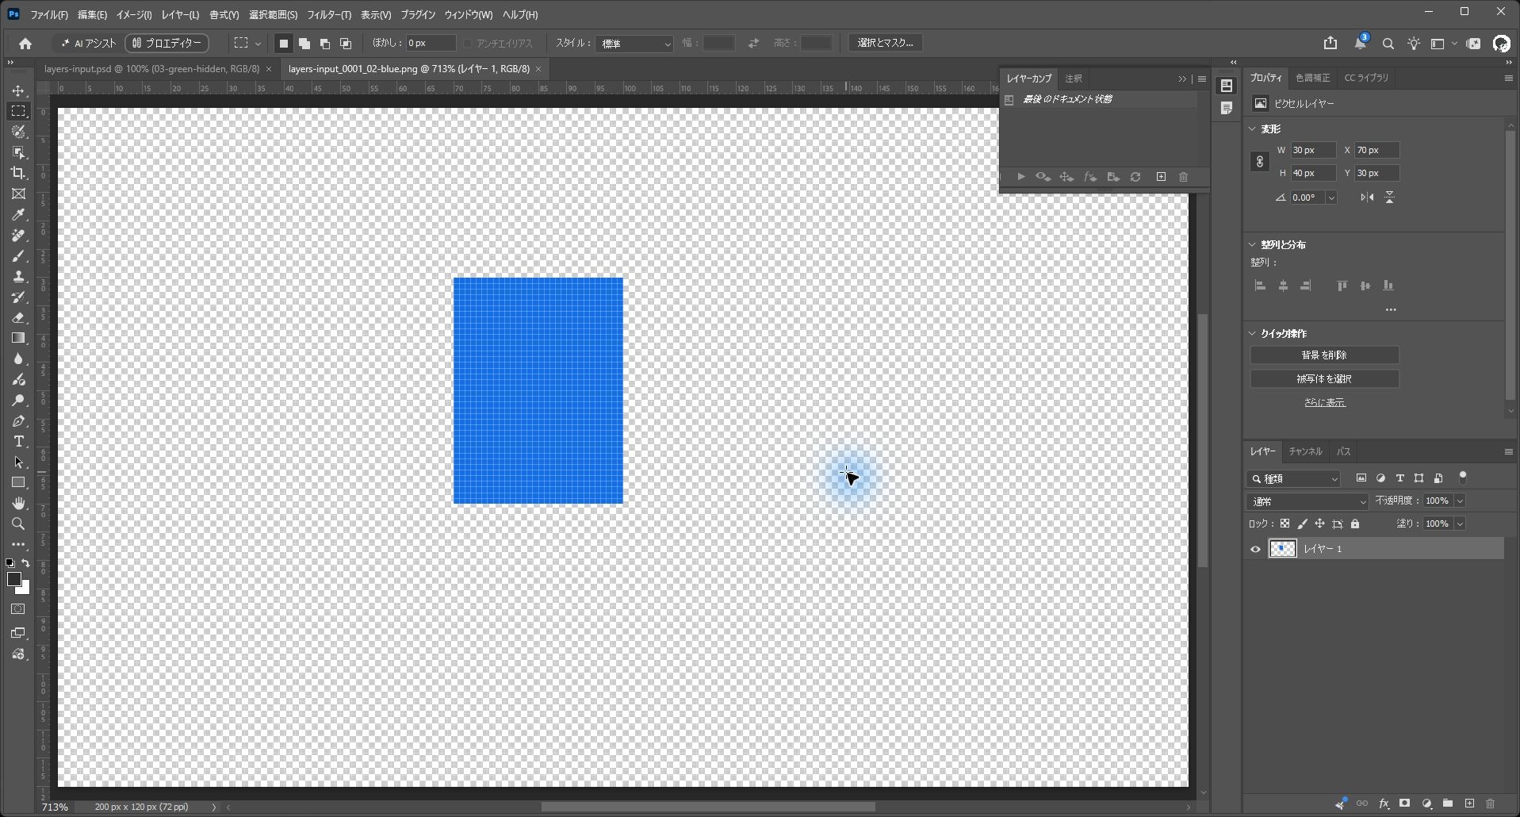Select the Eyedropper tool
The width and height of the screenshot is (1520, 817).
point(18,214)
